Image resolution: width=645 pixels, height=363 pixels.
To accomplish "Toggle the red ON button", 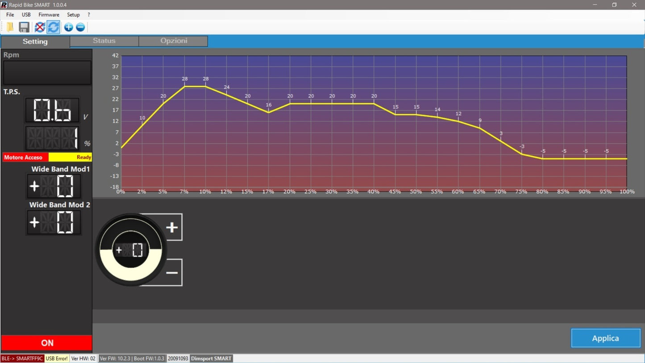I will click(x=47, y=343).
